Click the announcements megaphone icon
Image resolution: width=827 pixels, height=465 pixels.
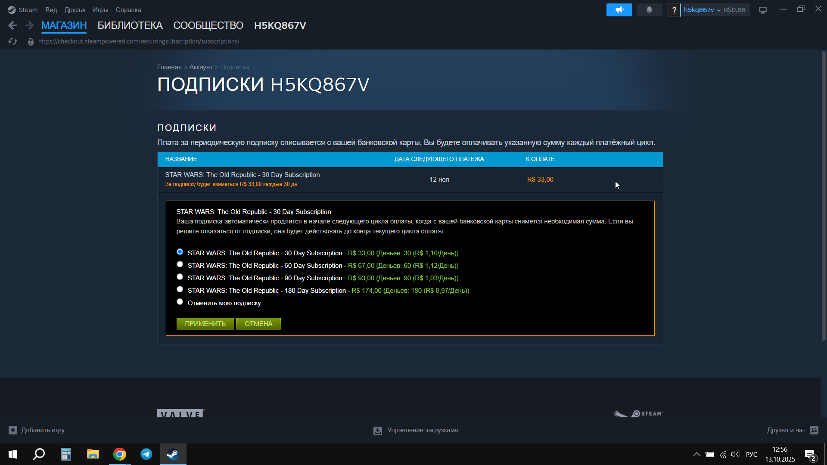coord(619,10)
